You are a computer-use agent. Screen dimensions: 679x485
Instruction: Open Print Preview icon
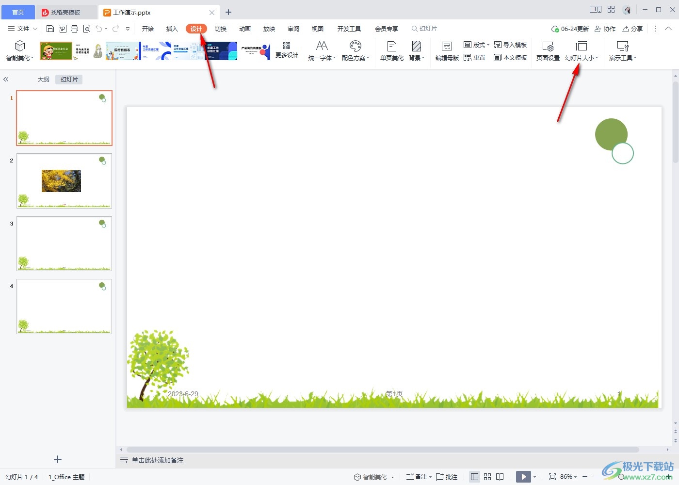tap(87, 29)
